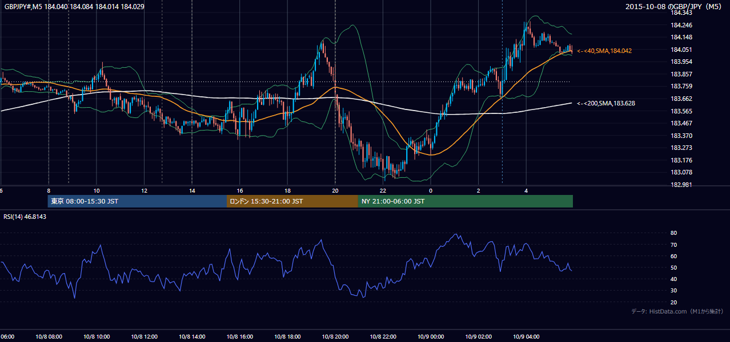
Task: Click the 東京 08:00-15:30 JST session bar
Action: [x=138, y=201]
